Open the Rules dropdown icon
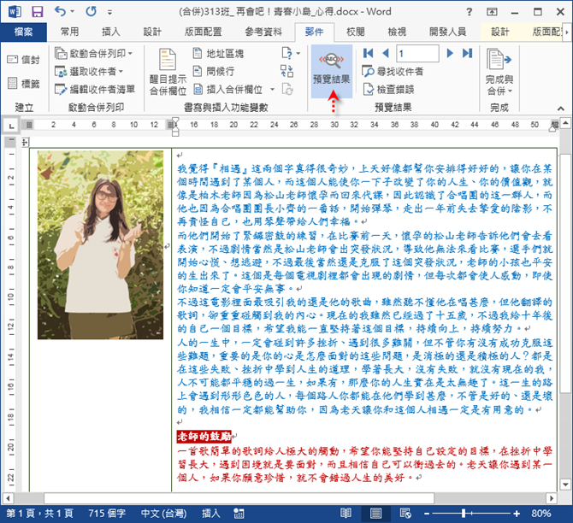The width and height of the screenshot is (573, 523). [291, 54]
